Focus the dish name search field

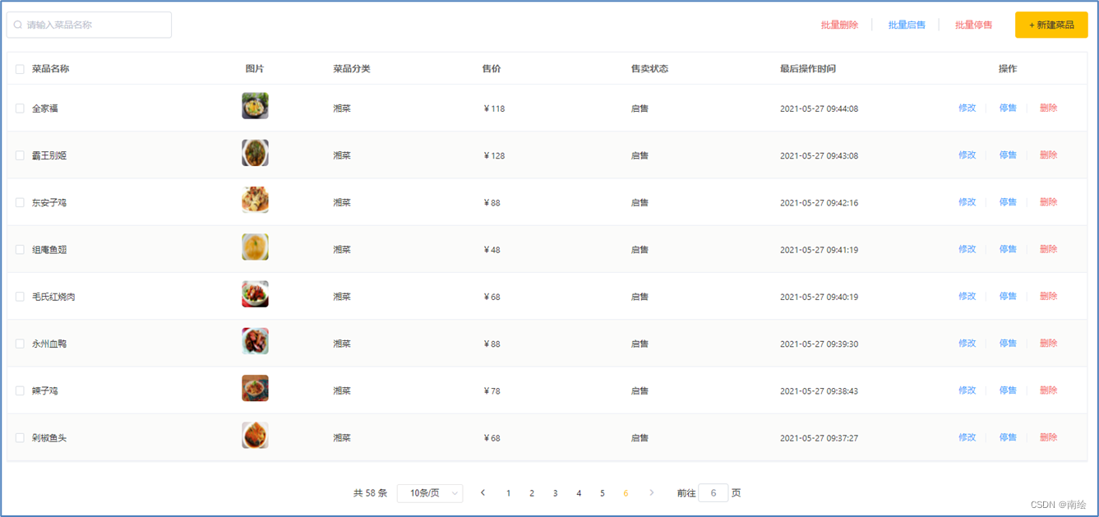89,25
